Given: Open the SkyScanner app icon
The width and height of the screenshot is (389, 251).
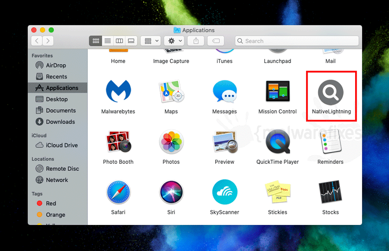Looking at the screenshot, I should [x=224, y=192].
